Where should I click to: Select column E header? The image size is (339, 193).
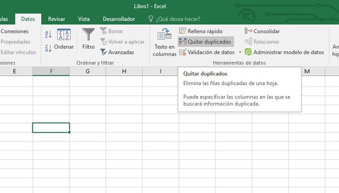[x=15, y=71]
